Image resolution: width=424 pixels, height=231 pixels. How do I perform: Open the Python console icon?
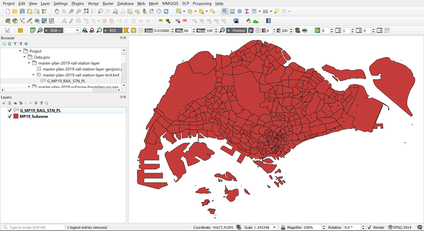tap(249, 21)
